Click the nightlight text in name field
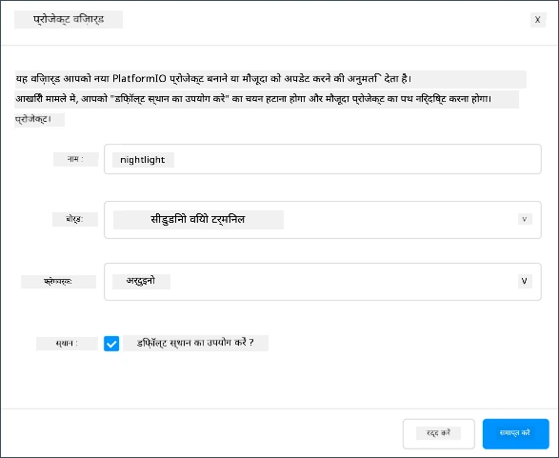This screenshot has height=458, width=559. point(143,160)
